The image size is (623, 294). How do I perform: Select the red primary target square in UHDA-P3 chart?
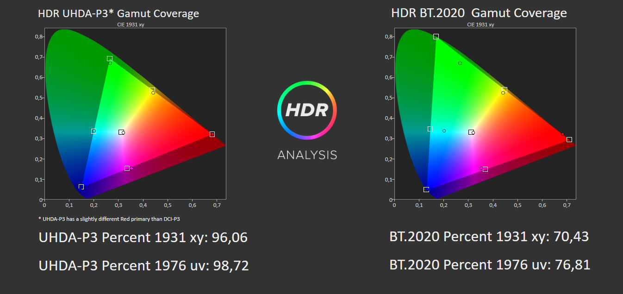click(x=212, y=134)
